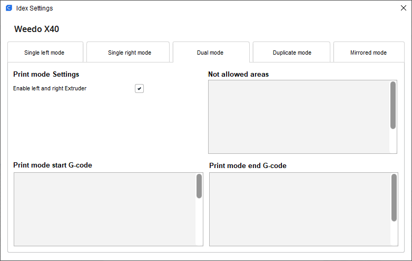412x261 pixels.
Task: Click the end G-code scrollbar thumb
Action: (x=394, y=197)
